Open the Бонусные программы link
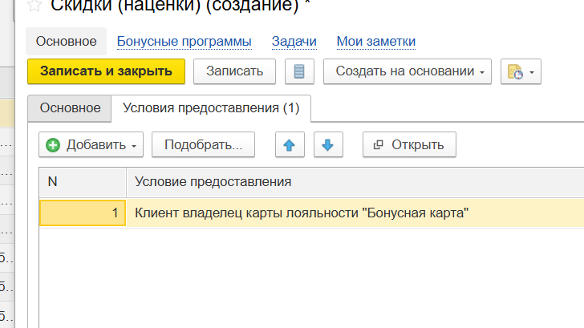Image resolution: width=584 pixels, height=328 pixels. (184, 41)
